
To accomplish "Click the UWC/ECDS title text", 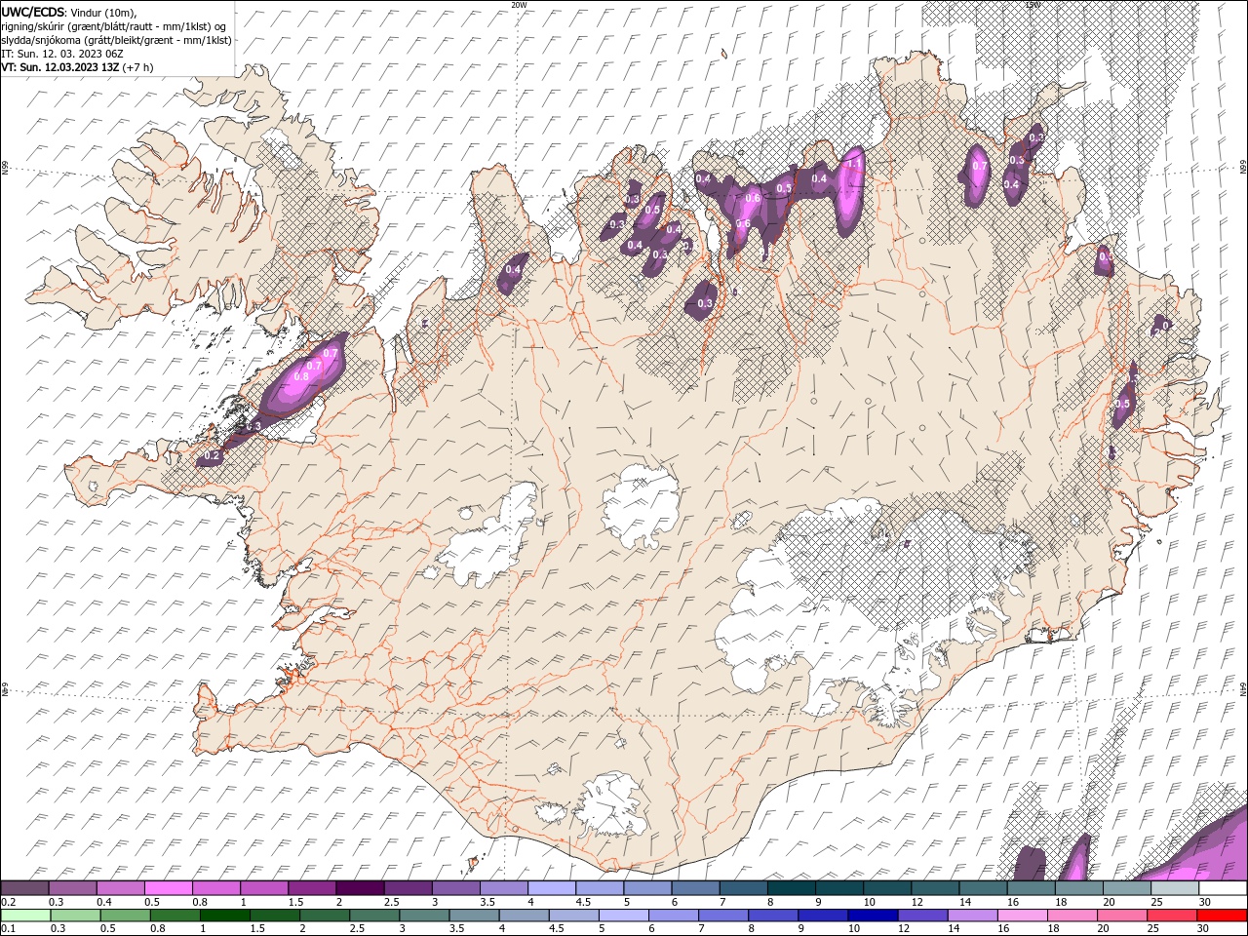I will click(33, 12).
